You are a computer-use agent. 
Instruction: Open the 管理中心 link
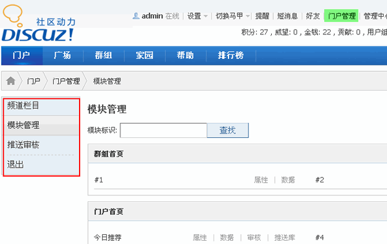375,16
